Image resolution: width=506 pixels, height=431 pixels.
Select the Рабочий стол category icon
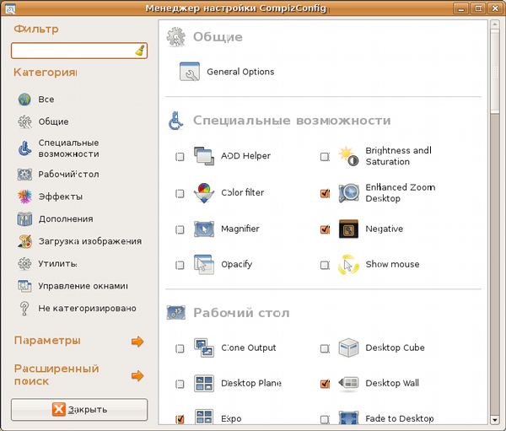24,175
